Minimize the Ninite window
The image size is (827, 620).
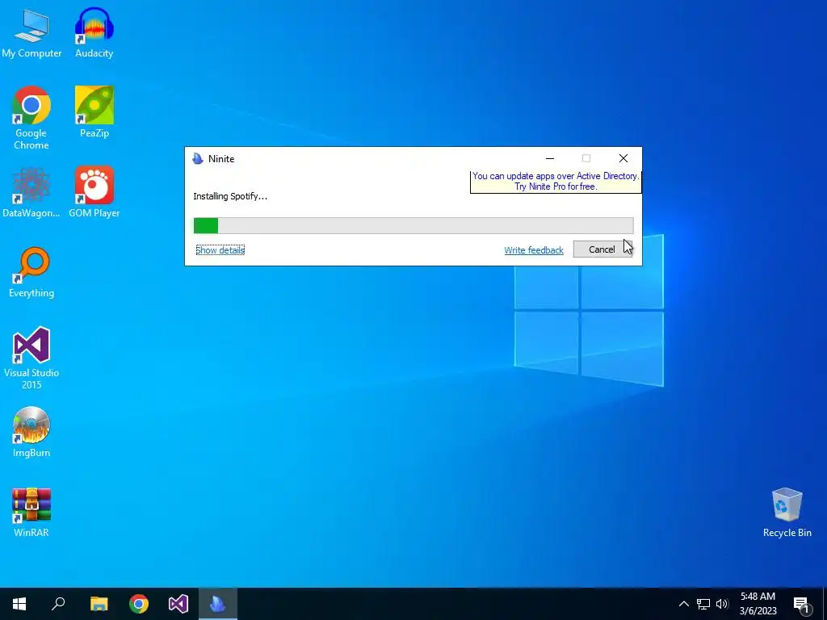point(550,158)
